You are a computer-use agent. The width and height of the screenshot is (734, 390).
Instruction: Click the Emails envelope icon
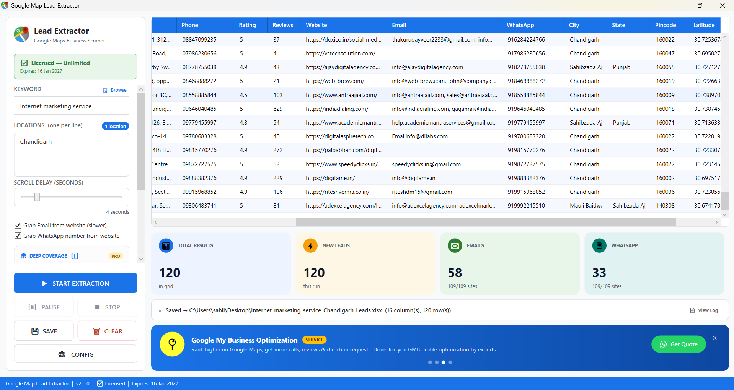click(455, 245)
